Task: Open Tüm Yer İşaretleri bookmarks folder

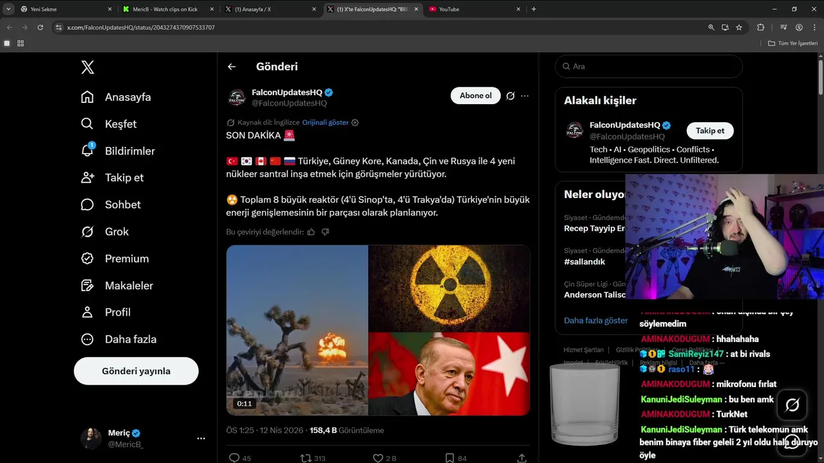Action: (792, 43)
